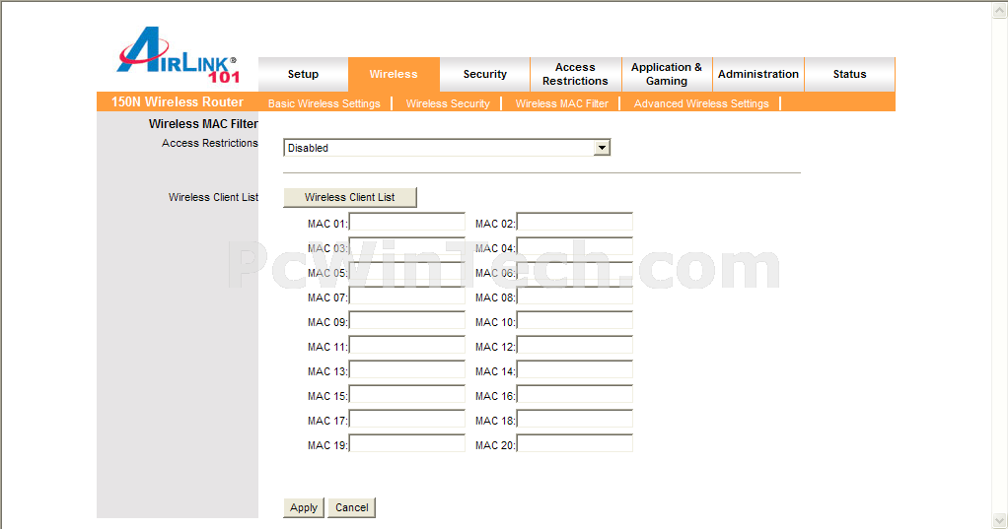Focus the MAC 07 input field
Screen dimensions: 1008x529
[x=407, y=296]
